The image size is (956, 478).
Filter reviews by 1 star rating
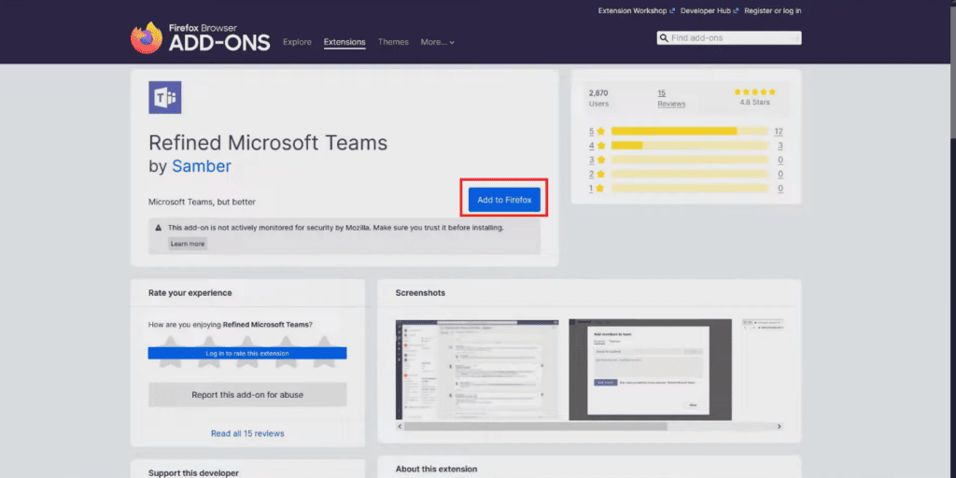597,189
